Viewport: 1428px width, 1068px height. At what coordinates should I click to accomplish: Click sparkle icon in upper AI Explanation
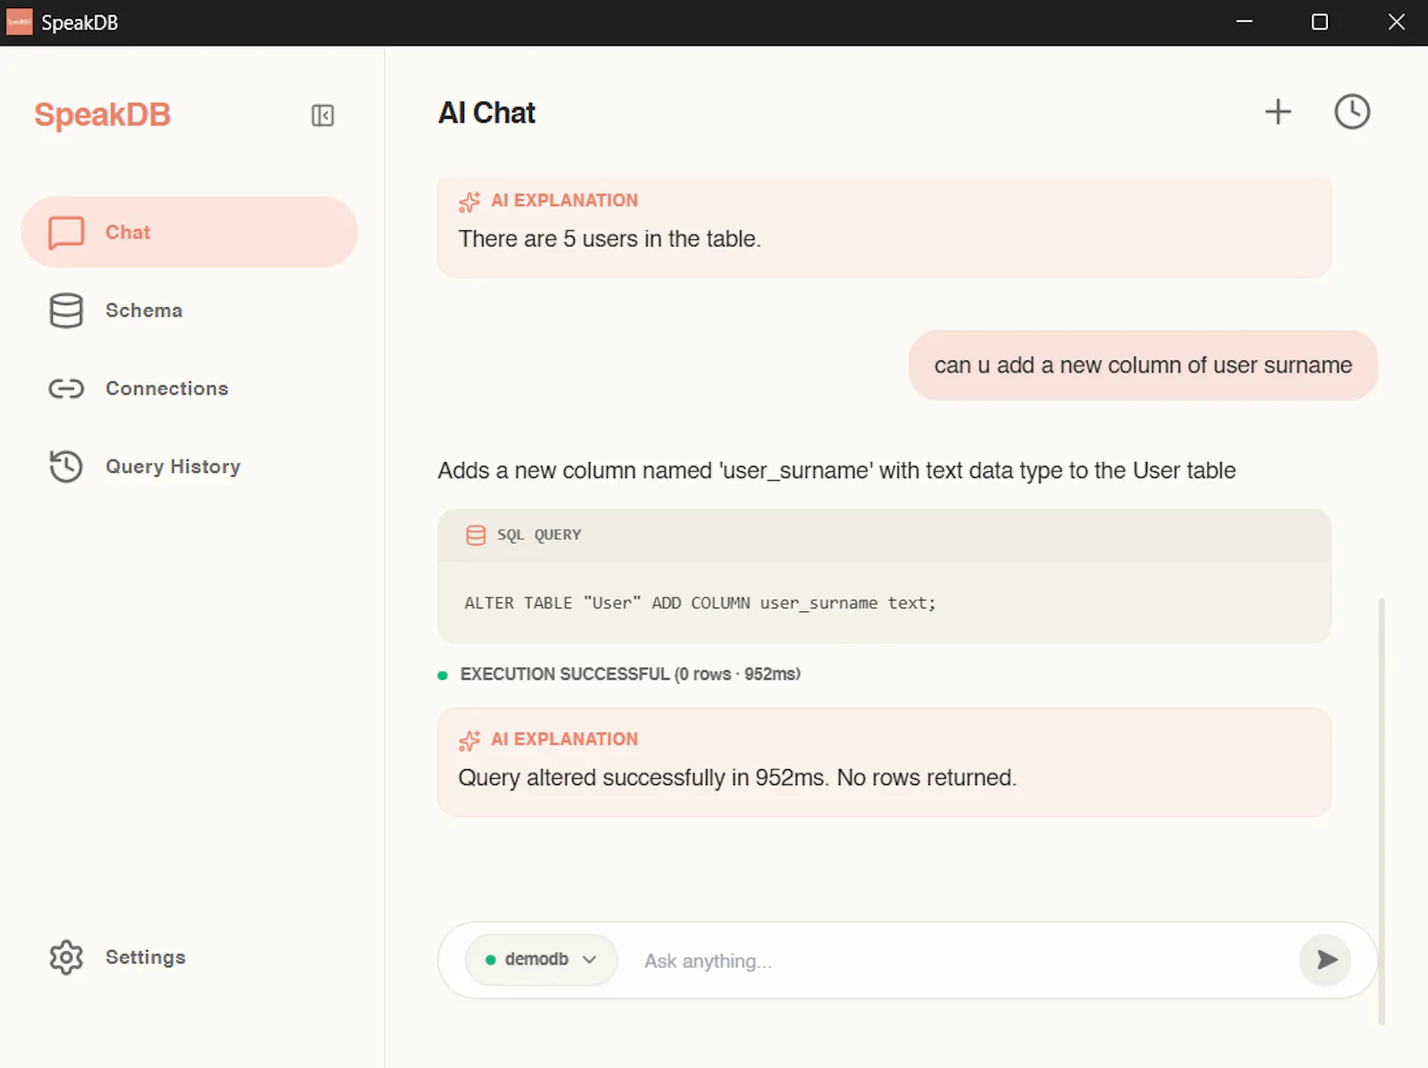[x=469, y=202]
